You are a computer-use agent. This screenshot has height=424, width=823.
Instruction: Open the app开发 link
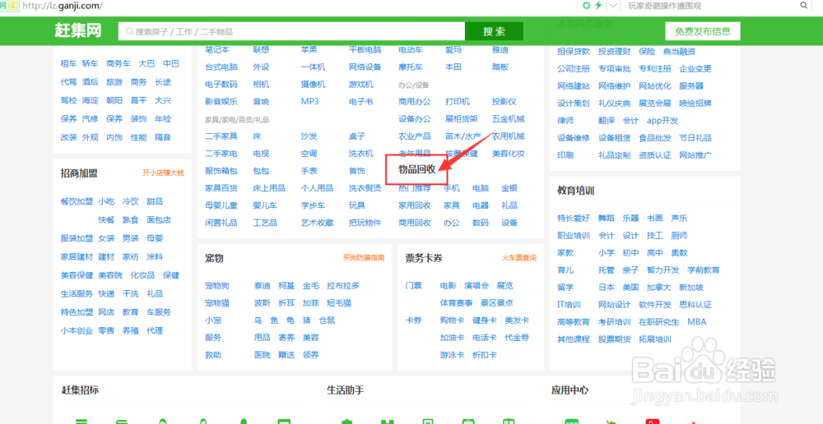point(663,121)
